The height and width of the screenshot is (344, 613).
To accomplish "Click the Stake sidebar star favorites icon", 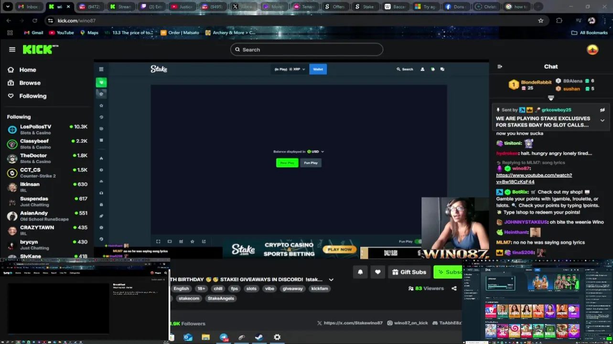I will 101,106.
